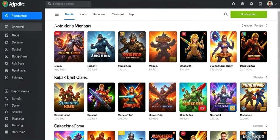Open the Penjte link in the first section
This screenshot has height=140, width=280.
pyautogui.click(x=259, y=25)
